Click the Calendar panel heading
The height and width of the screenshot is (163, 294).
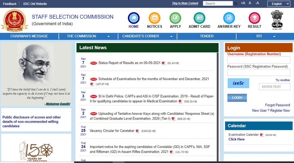(x=237, y=126)
